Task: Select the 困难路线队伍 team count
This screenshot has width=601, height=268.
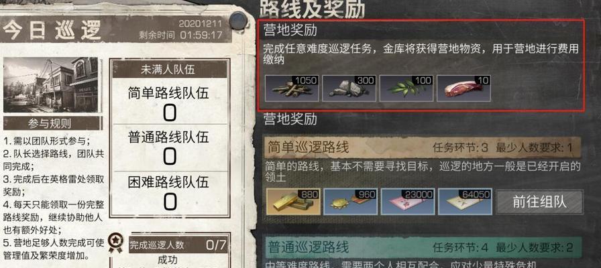Action: click(x=170, y=192)
